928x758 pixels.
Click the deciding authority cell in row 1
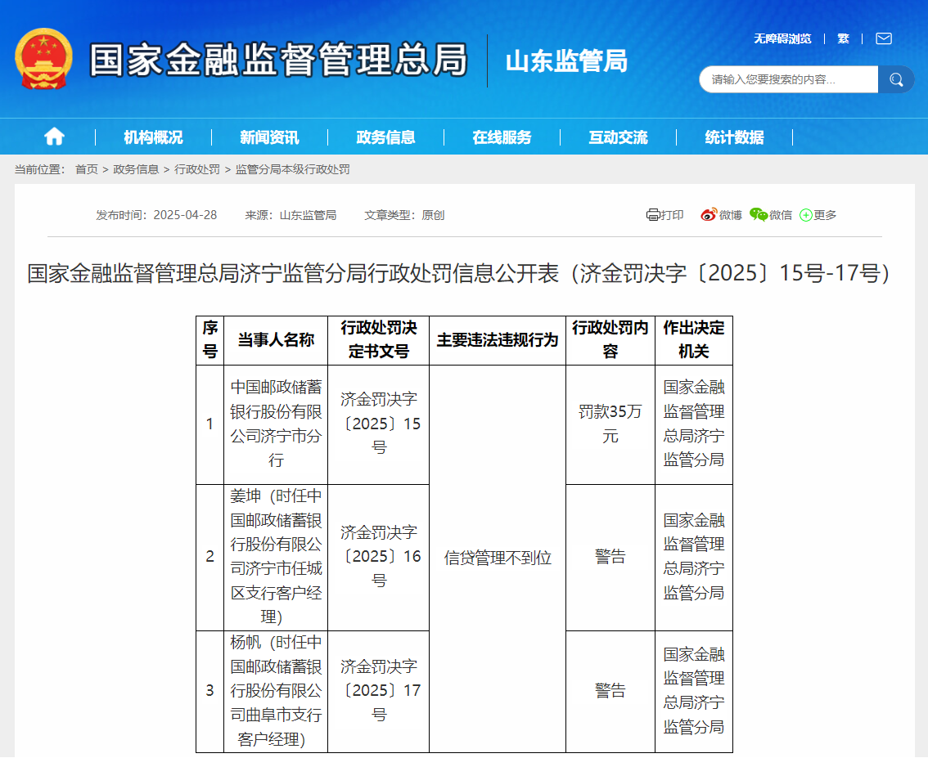coord(694,424)
